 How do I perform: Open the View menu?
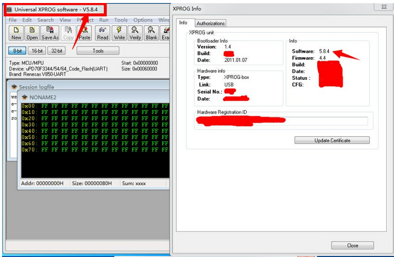[65, 20]
